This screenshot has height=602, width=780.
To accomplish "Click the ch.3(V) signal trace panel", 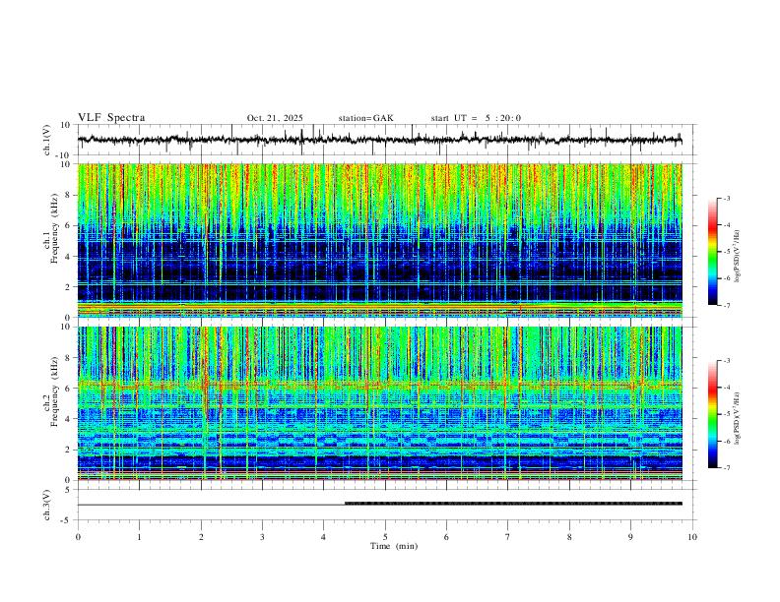I will click(x=386, y=505).
